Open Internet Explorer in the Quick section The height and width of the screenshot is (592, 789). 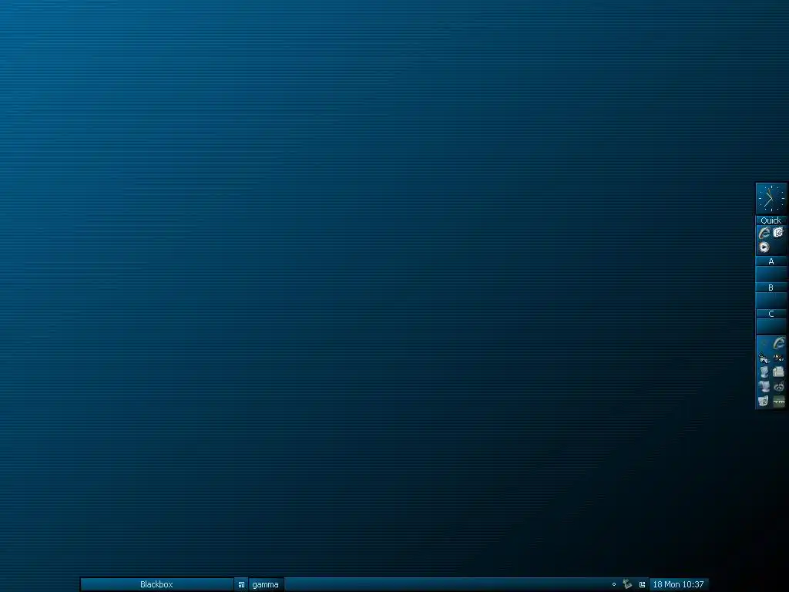[x=764, y=233]
